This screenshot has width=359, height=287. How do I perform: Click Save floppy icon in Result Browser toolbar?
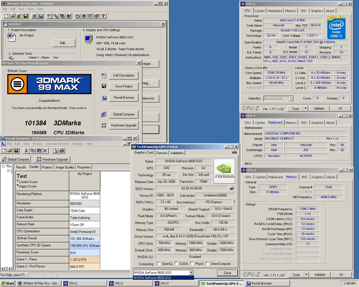(16, 151)
